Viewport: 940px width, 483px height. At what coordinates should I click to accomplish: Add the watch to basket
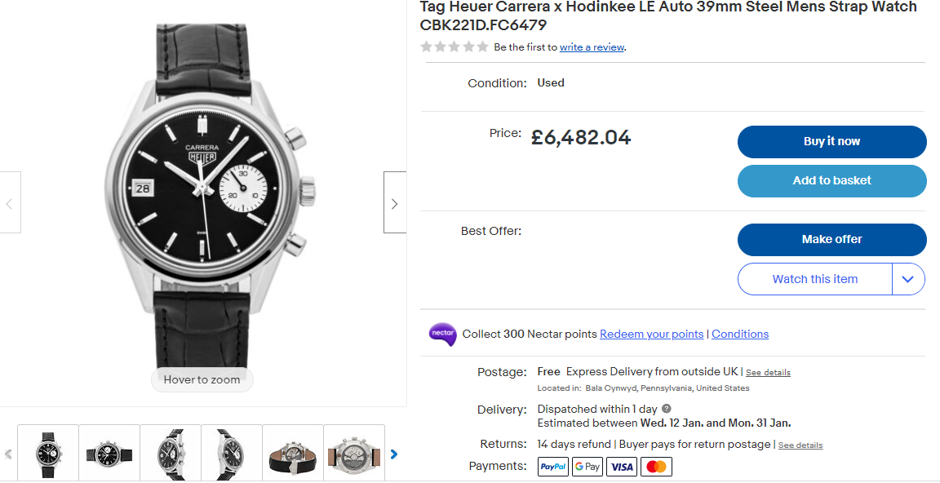(831, 181)
